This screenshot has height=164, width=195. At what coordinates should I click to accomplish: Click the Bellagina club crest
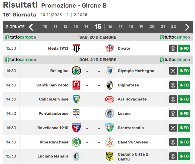pos(76,71)
